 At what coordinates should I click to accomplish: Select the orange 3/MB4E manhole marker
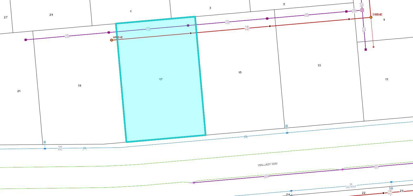pos(371,17)
